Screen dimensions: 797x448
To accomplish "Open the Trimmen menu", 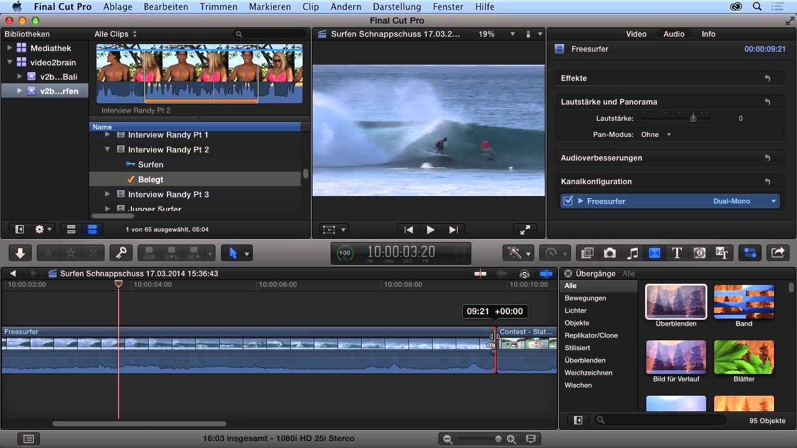I will point(219,7).
